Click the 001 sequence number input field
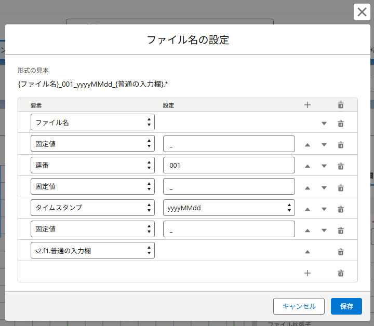This screenshot has height=326, width=374. (x=229, y=166)
